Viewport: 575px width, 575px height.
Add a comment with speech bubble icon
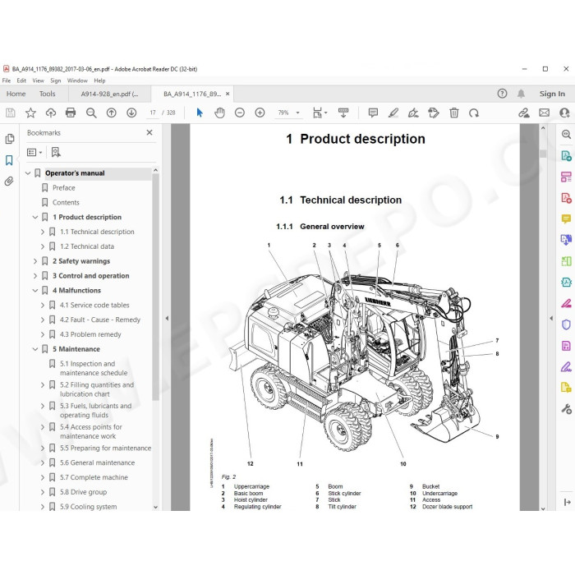point(373,113)
